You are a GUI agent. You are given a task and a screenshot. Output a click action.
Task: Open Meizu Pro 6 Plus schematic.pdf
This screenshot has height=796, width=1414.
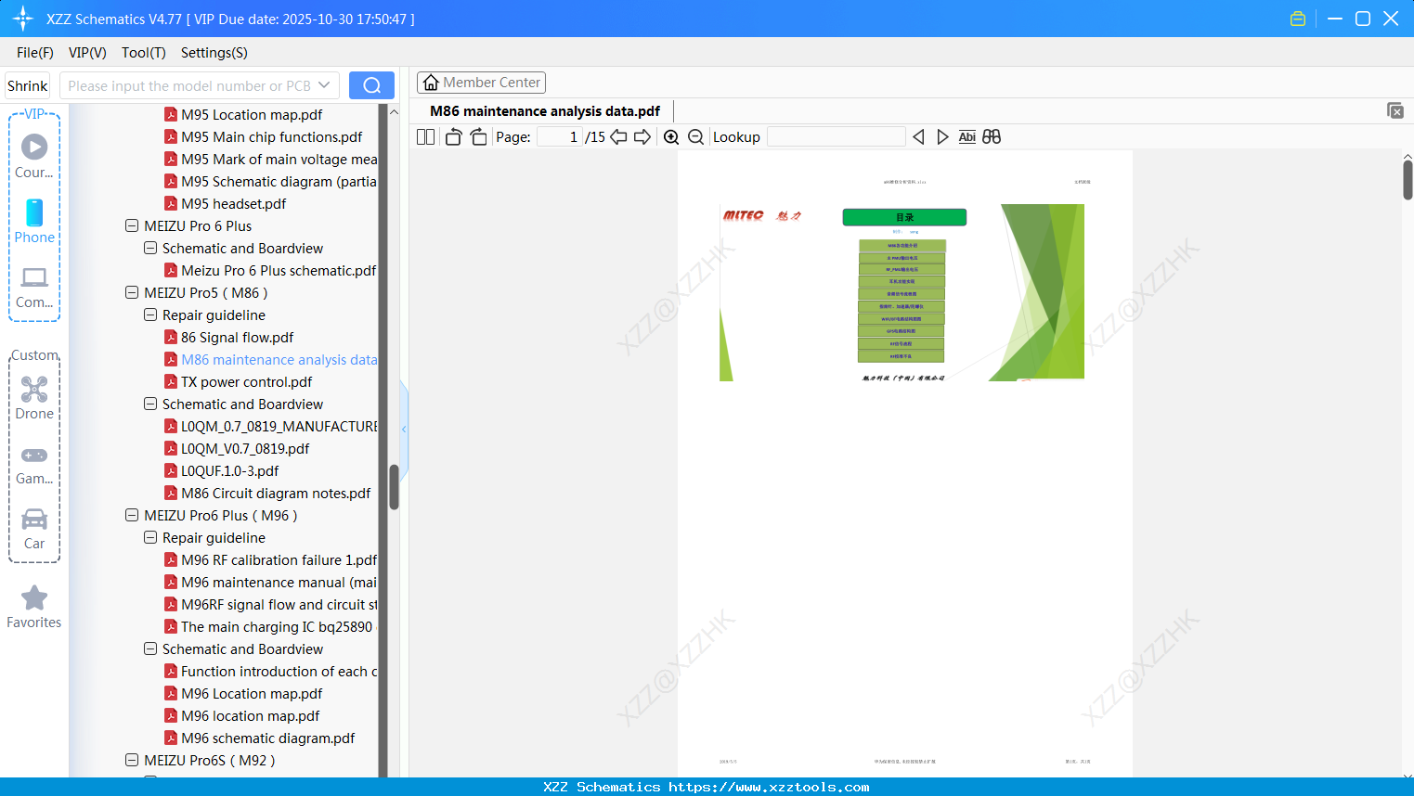(279, 270)
